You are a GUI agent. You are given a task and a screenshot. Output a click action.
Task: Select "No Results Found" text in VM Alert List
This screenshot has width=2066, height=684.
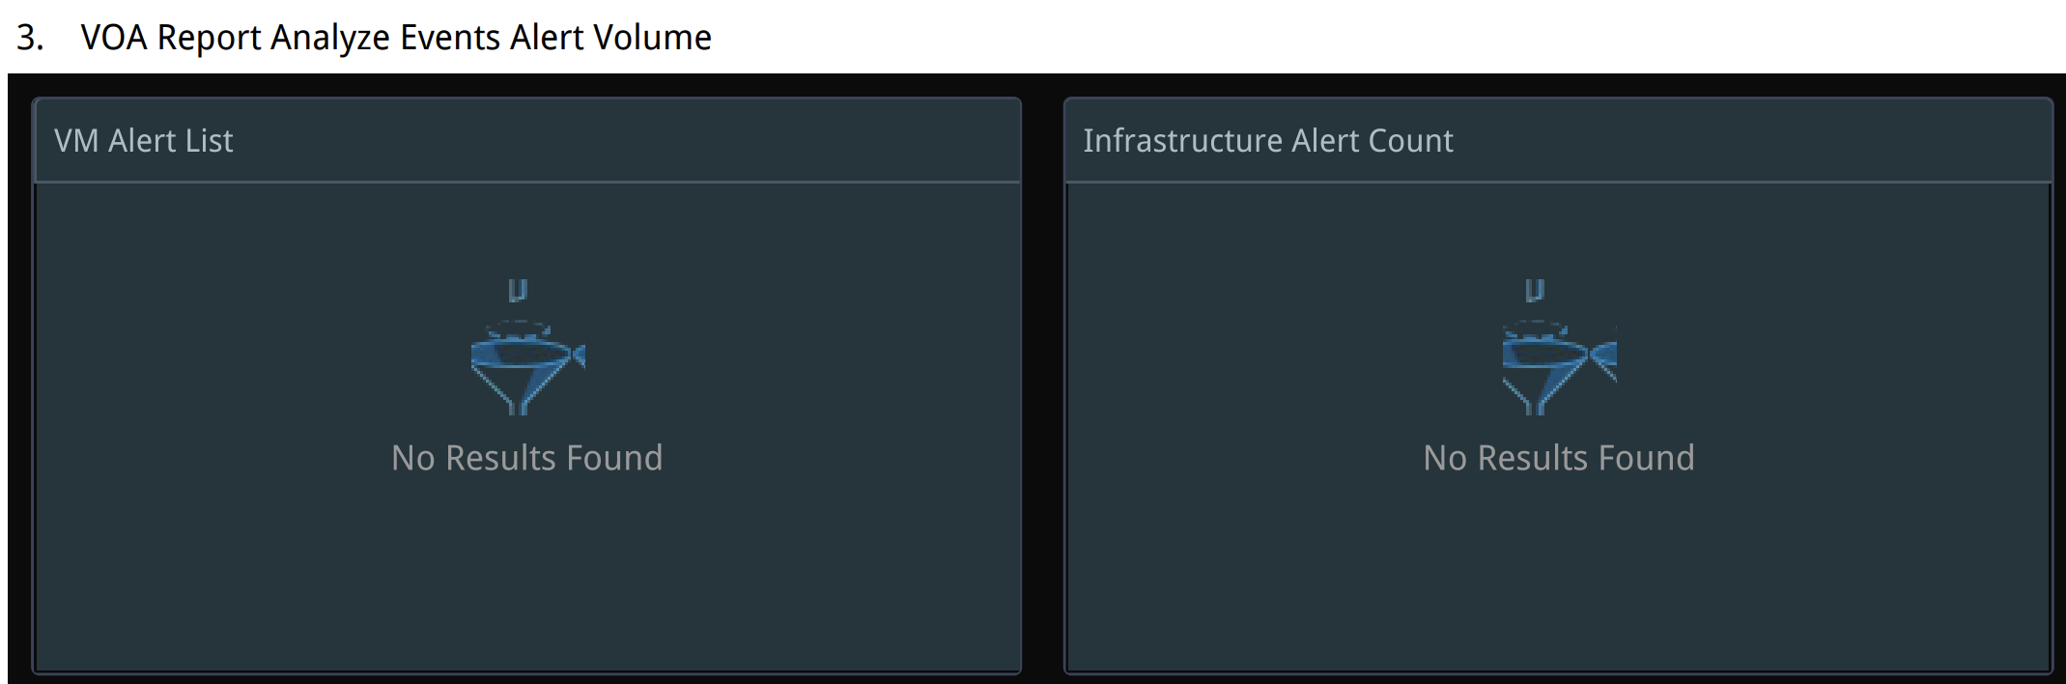(526, 458)
